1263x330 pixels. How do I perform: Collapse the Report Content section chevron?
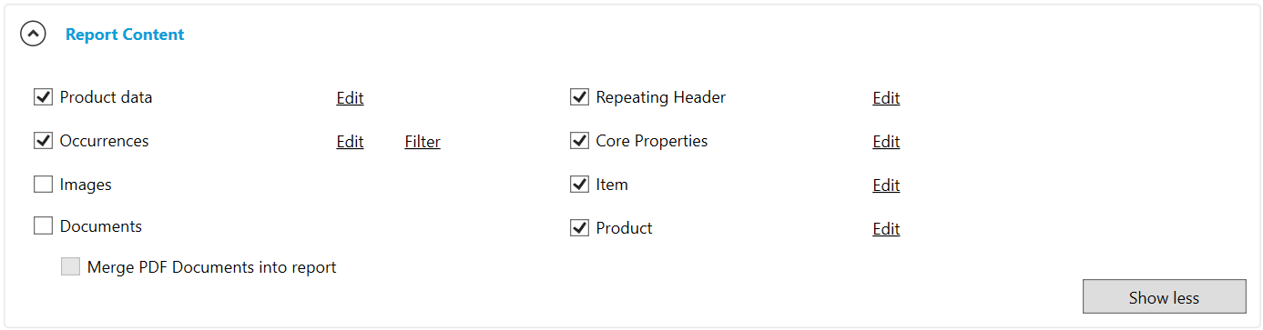pyautogui.click(x=34, y=35)
